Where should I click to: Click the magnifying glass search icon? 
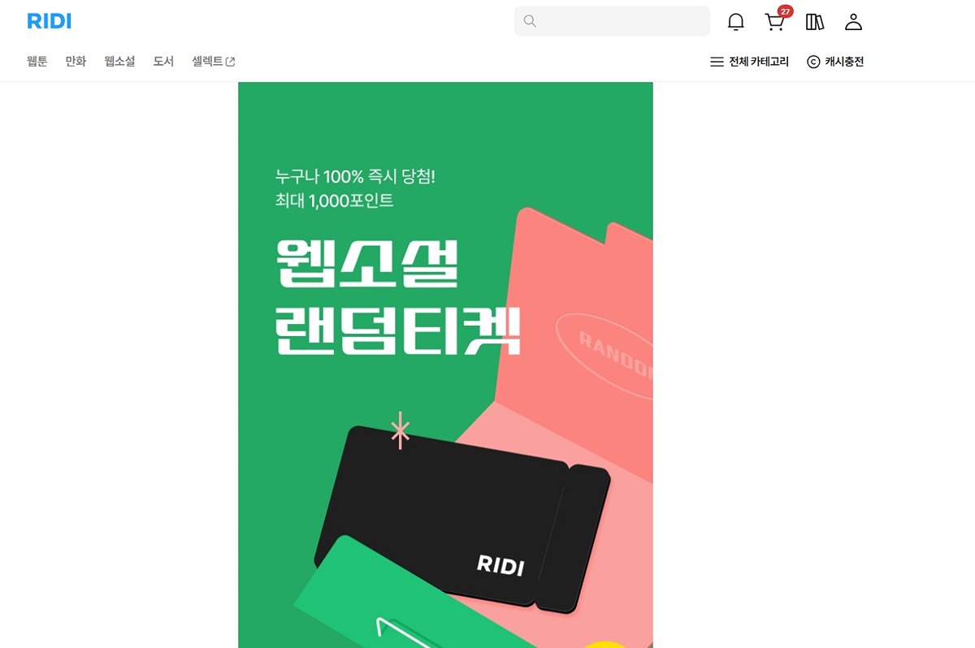tap(530, 21)
